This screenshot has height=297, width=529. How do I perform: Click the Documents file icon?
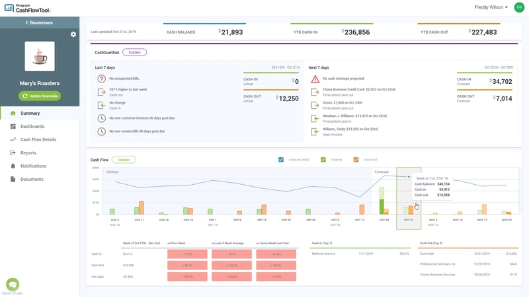[13, 179]
